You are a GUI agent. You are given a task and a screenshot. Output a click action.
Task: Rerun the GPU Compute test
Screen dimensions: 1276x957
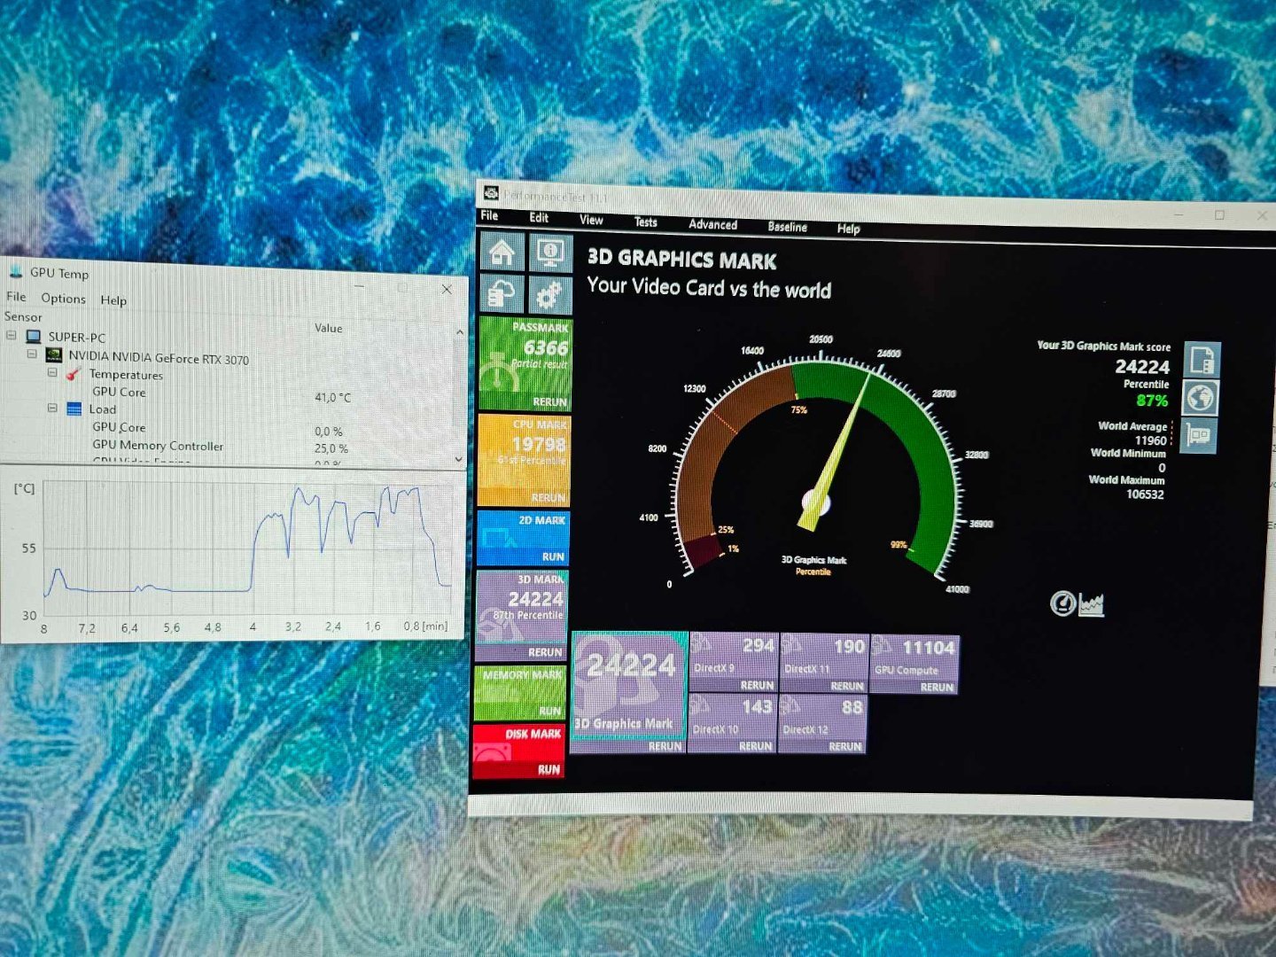[937, 687]
